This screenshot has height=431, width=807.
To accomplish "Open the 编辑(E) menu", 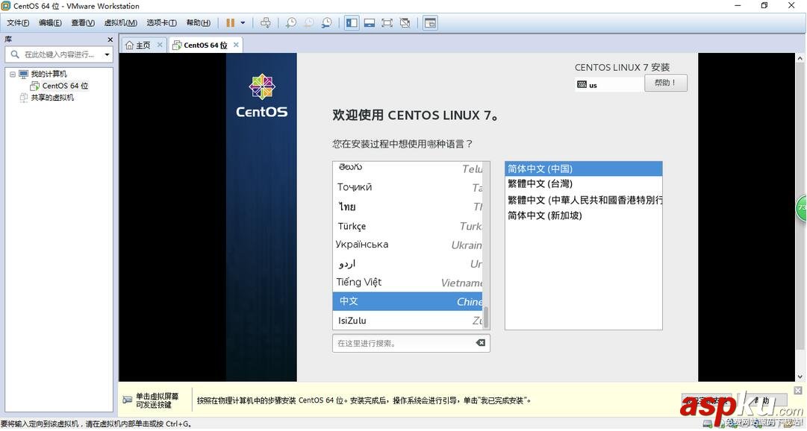I will pyautogui.click(x=50, y=22).
